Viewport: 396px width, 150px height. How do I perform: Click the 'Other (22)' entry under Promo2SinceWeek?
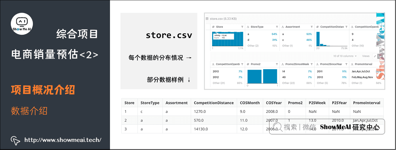[x=289, y=83]
